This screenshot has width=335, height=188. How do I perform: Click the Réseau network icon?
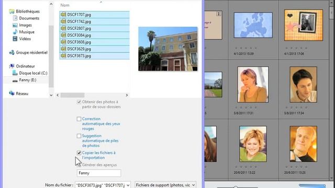point(12,93)
